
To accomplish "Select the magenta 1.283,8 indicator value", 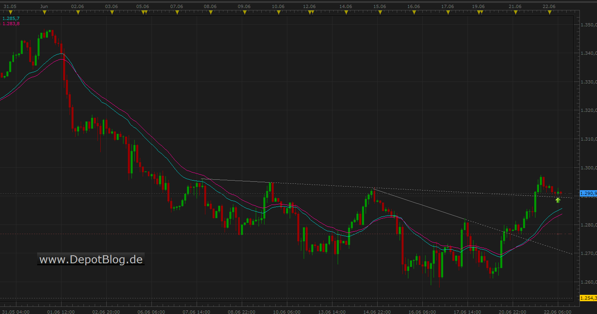I will 11,24.
